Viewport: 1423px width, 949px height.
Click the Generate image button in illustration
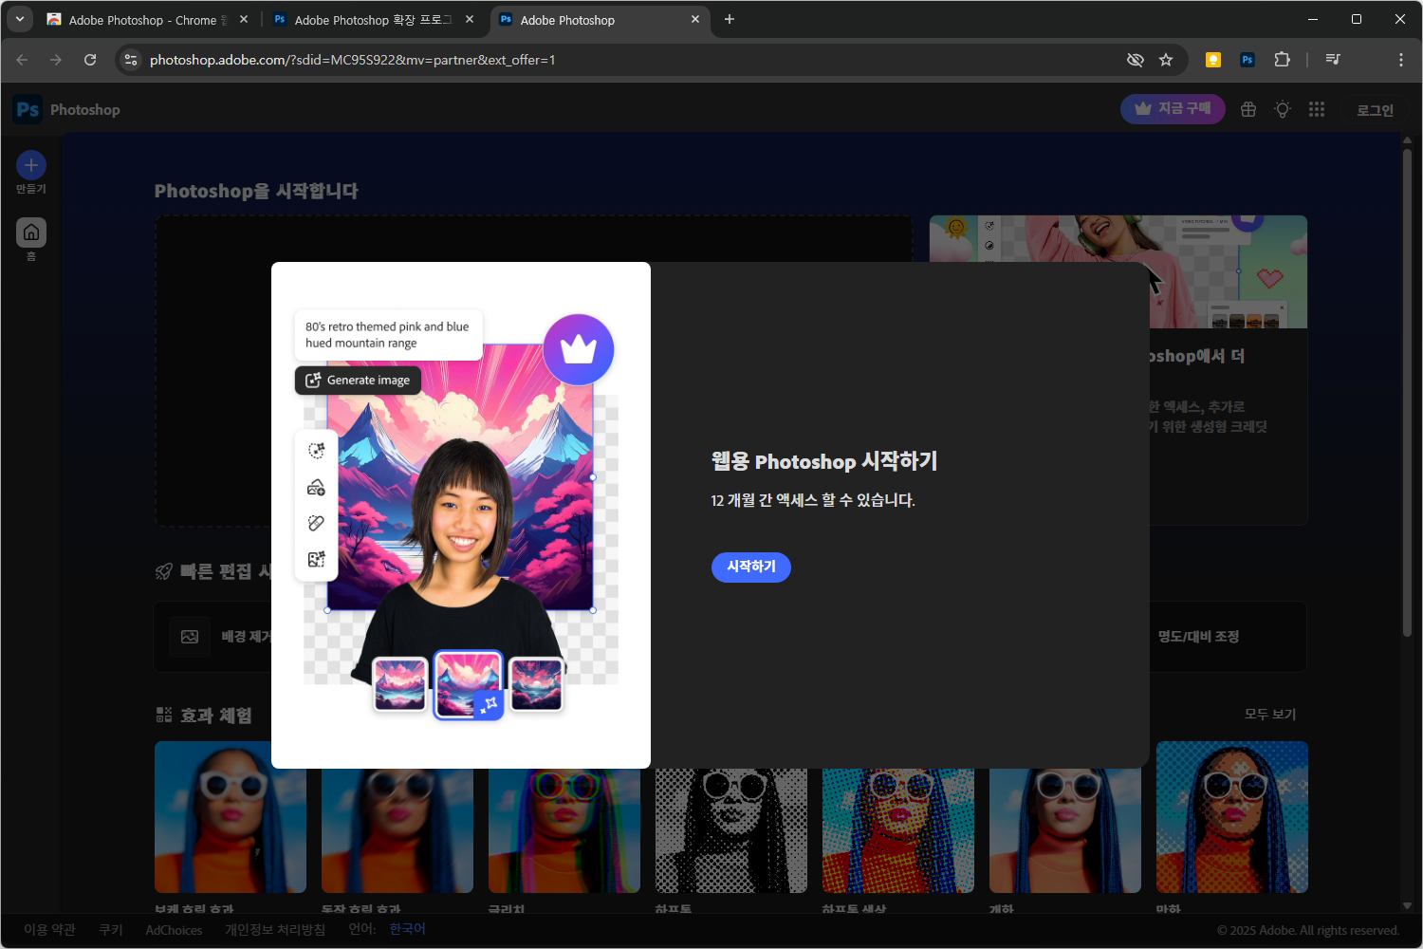point(358,380)
